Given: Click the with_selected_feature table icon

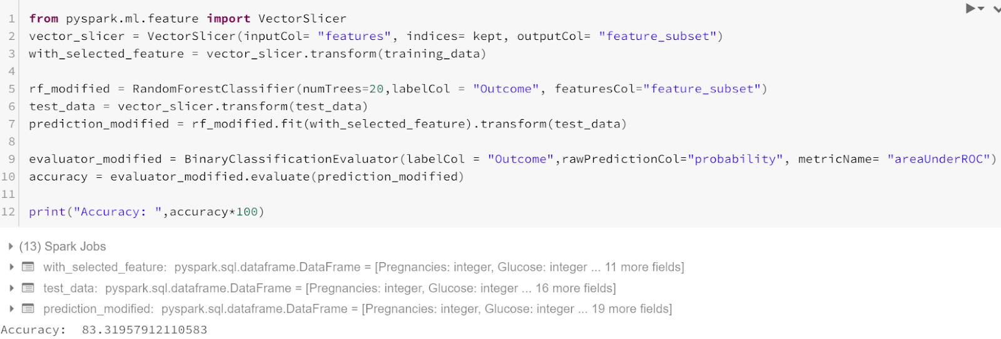Looking at the screenshot, I should [28, 267].
